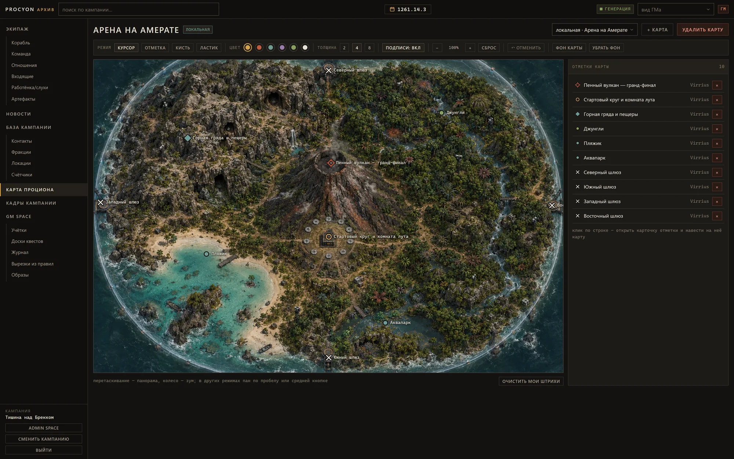
Task: Switch mode to Ластик
Action: 209,48
